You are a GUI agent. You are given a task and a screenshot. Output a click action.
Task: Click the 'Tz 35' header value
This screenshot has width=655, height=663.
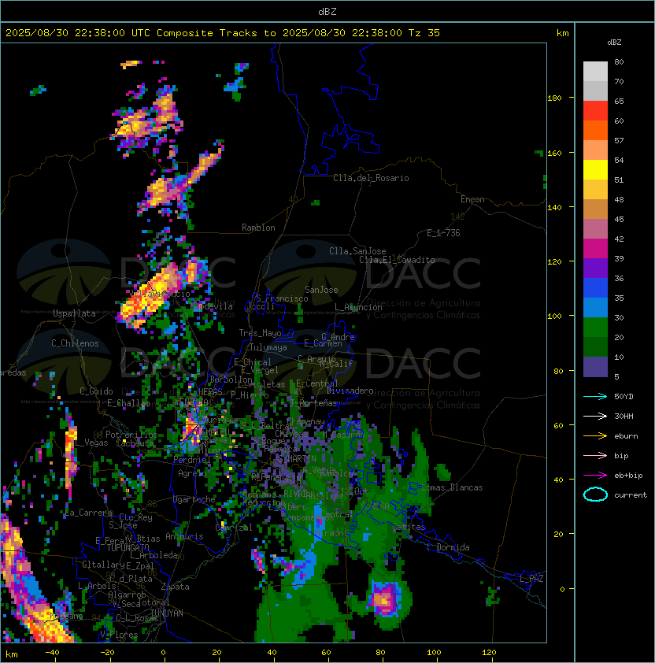coord(424,33)
